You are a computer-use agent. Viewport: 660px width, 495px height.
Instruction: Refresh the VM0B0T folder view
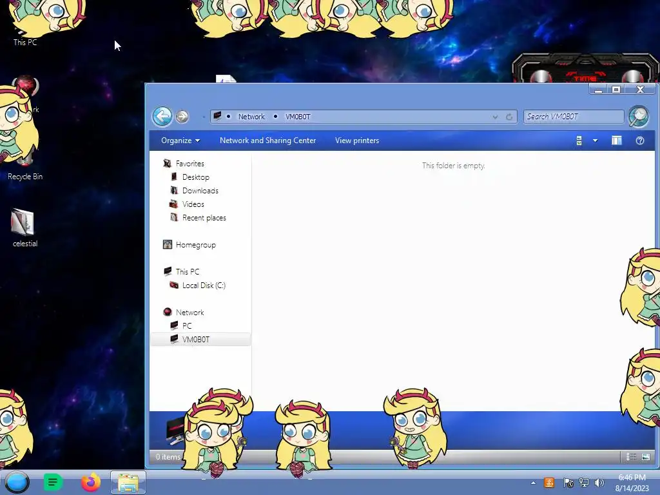[x=509, y=117]
